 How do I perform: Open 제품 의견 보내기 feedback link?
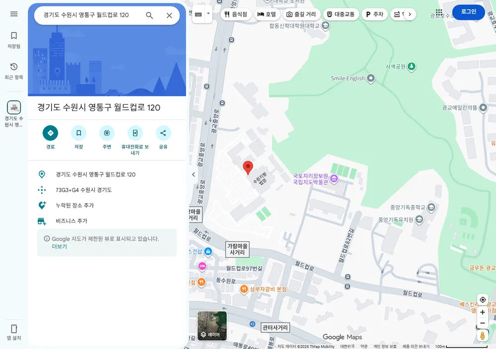click(x=416, y=347)
